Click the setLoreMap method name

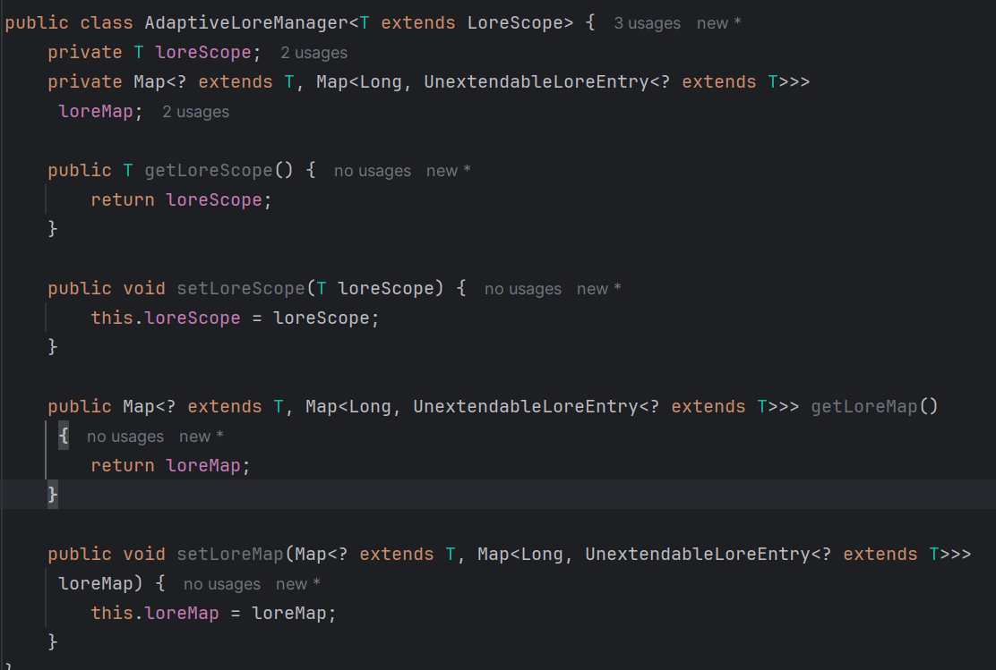tap(230, 554)
